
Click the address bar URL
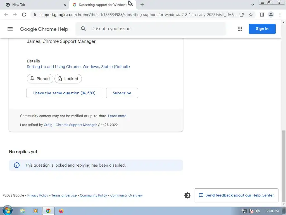coord(138,15)
